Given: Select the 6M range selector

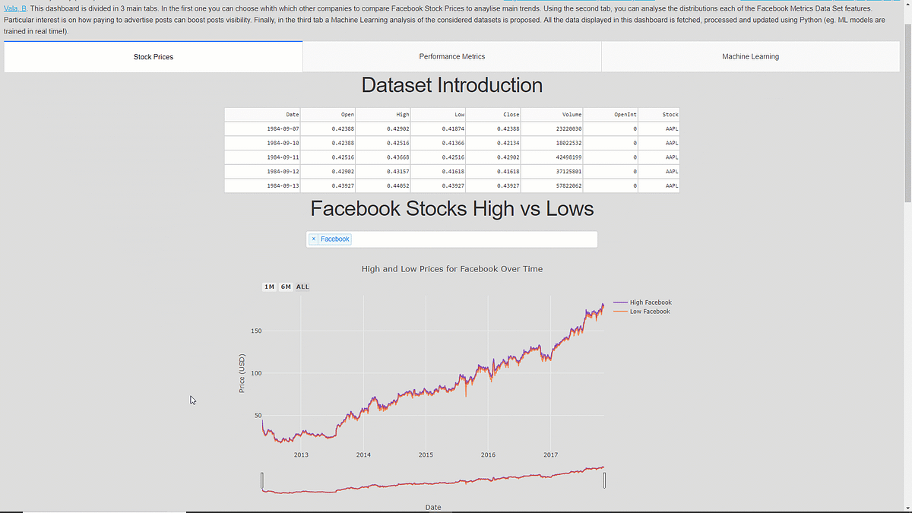Looking at the screenshot, I should click(x=286, y=287).
